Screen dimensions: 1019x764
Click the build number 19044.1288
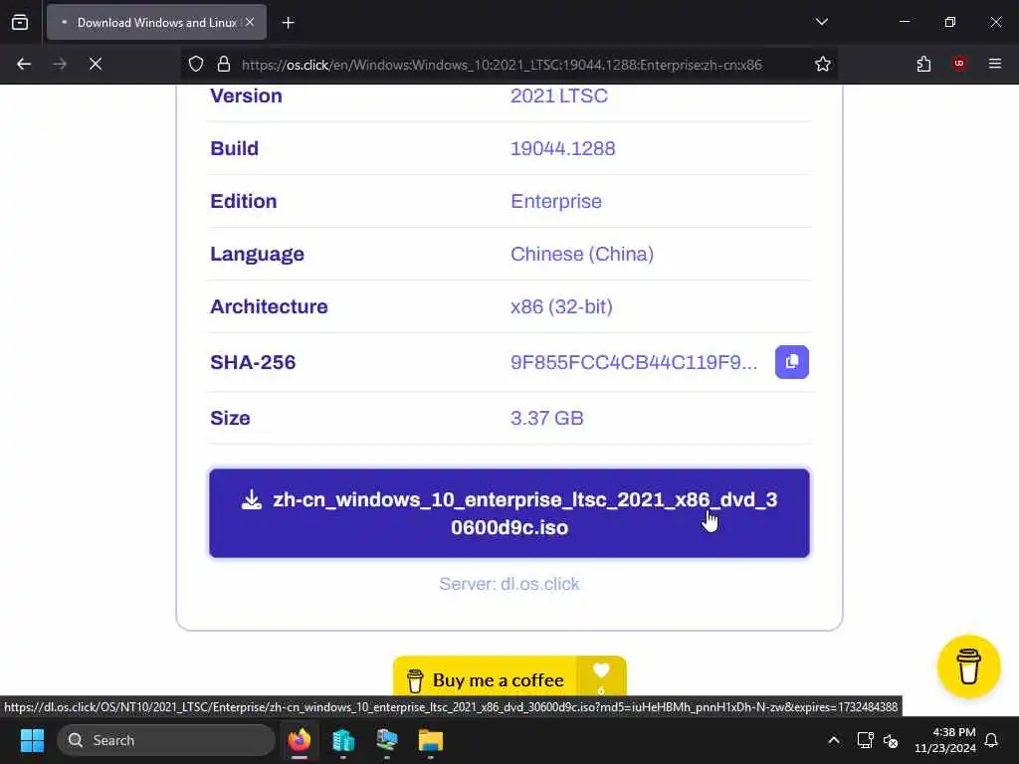click(563, 148)
